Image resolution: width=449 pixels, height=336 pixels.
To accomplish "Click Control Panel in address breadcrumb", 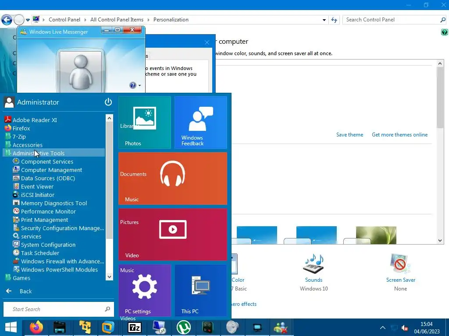I will point(64,20).
